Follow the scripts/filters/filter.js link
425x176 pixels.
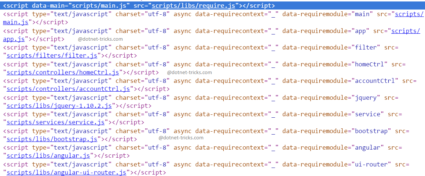[52, 56]
